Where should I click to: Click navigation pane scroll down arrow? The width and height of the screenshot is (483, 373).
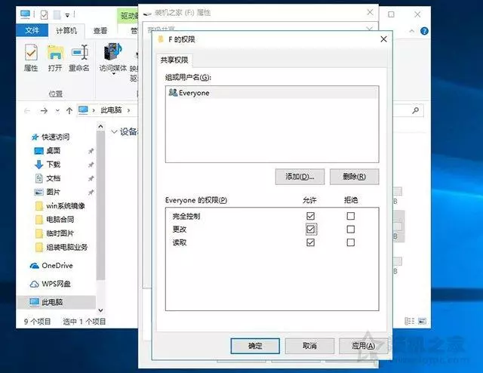coord(100,310)
